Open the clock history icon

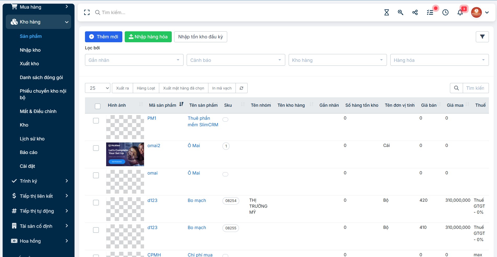click(x=445, y=12)
